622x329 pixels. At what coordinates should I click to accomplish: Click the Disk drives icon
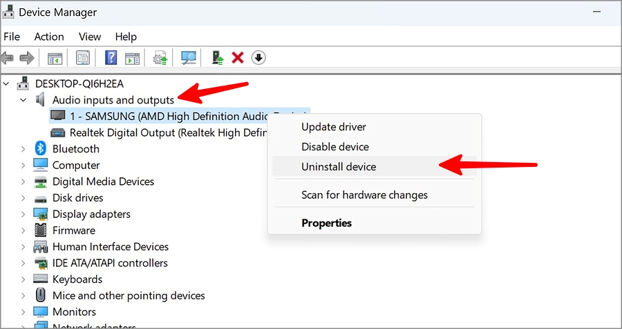[41, 199]
